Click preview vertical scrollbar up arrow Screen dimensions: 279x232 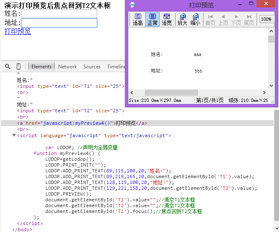click(271, 31)
